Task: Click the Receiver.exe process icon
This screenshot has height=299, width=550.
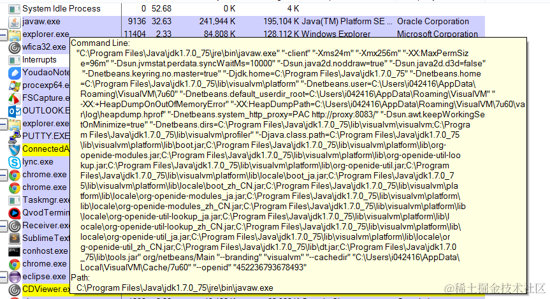Action: click(15, 226)
